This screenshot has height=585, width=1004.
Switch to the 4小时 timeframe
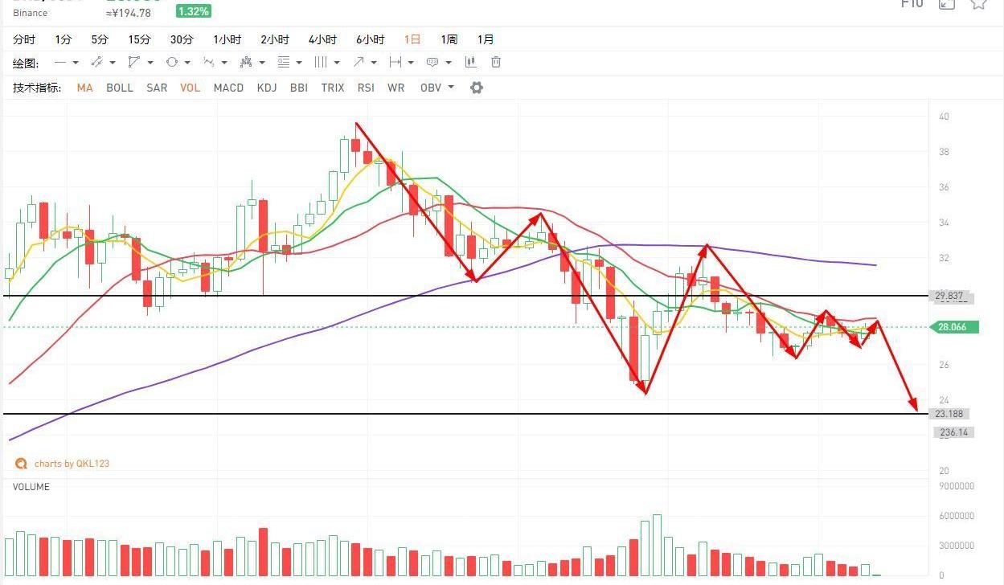coord(322,39)
